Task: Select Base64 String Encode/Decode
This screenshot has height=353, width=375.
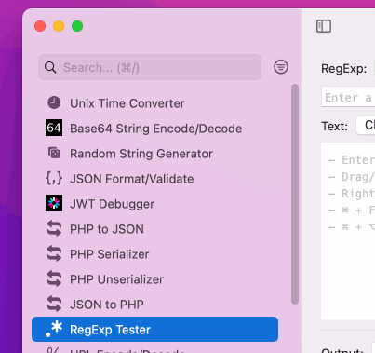Action: 154,129
